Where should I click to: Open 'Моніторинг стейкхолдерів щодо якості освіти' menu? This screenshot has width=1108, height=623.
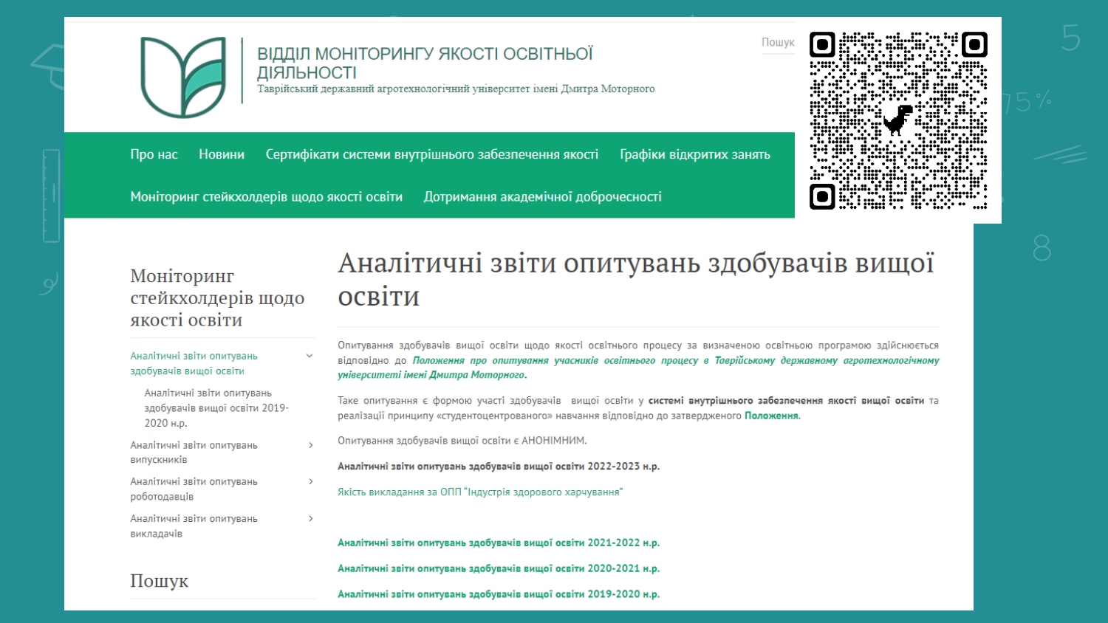[267, 197]
